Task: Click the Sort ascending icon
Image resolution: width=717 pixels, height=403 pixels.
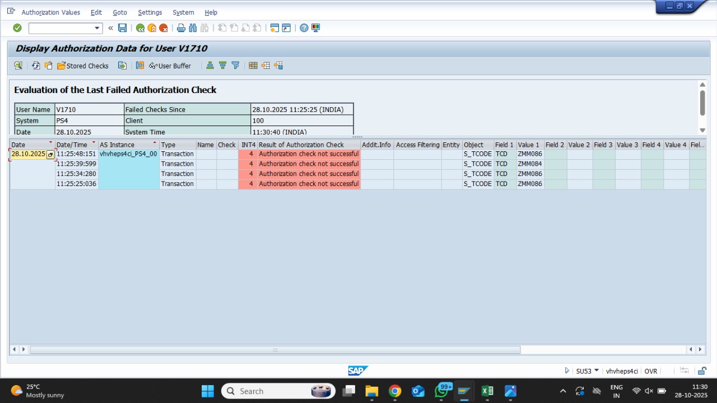Action: (x=210, y=66)
